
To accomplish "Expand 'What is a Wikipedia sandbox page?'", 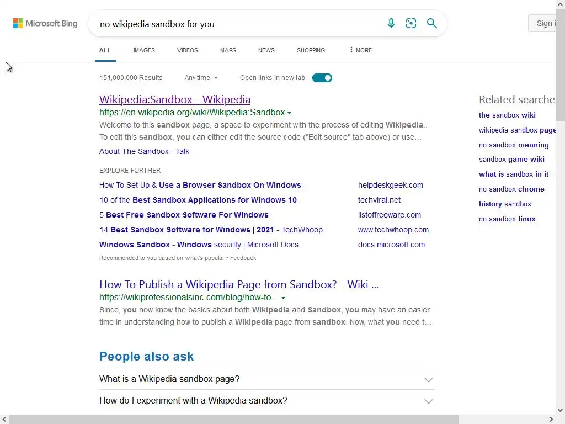I will tap(266, 379).
